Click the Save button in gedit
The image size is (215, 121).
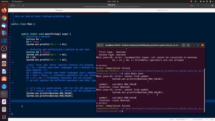click(192, 6)
